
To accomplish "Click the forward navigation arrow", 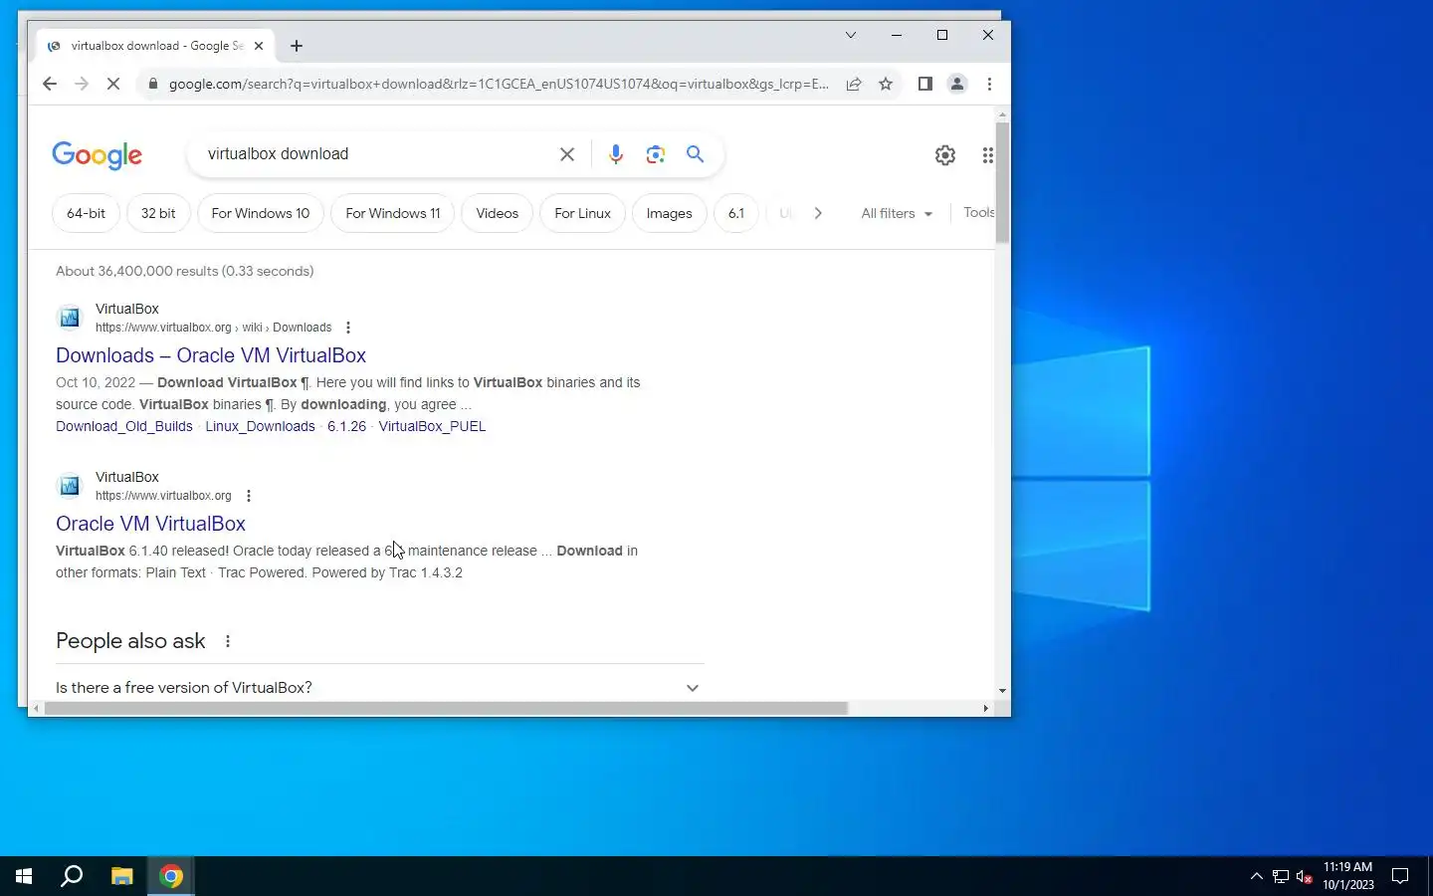I will [x=82, y=84].
